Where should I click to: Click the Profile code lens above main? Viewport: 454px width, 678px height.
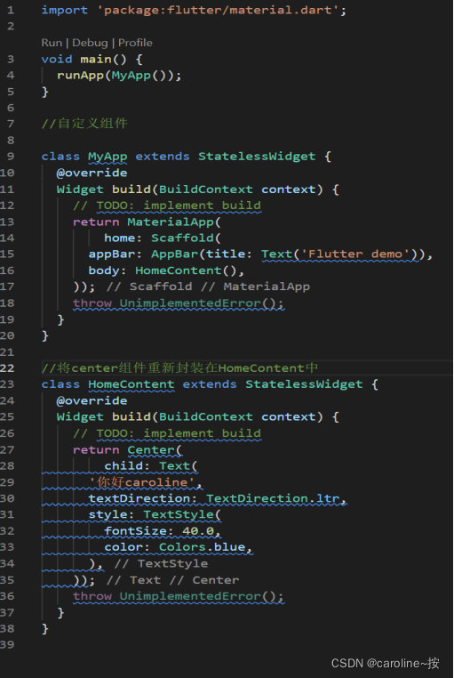135,43
